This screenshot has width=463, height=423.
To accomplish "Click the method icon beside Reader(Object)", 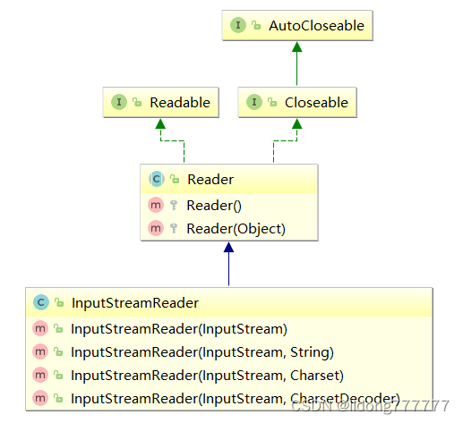I will click(156, 228).
